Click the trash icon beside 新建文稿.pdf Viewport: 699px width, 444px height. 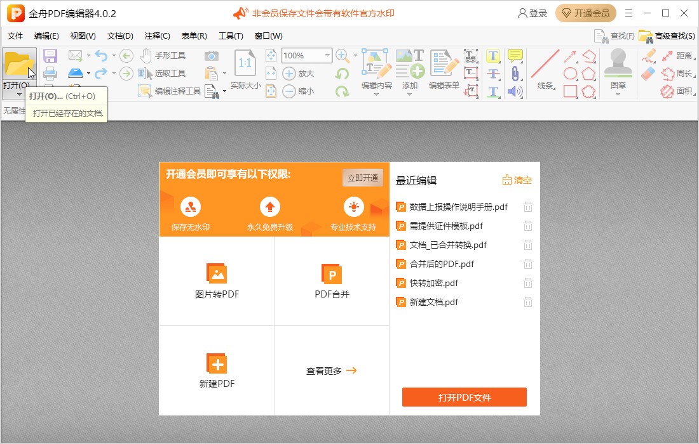[x=528, y=302]
